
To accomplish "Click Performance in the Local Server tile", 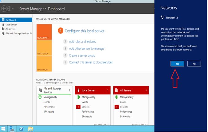I will tap(88, 111).
